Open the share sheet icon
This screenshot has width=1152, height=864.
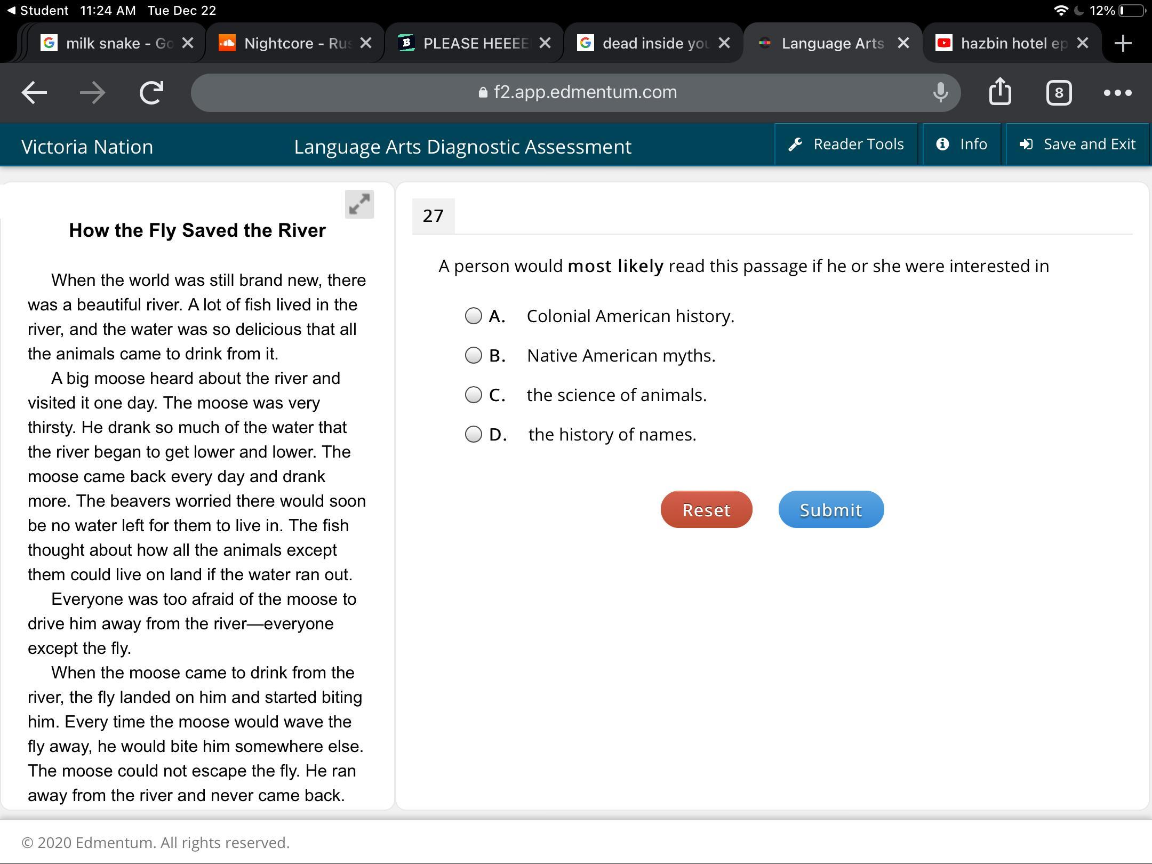(x=999, y=93)
